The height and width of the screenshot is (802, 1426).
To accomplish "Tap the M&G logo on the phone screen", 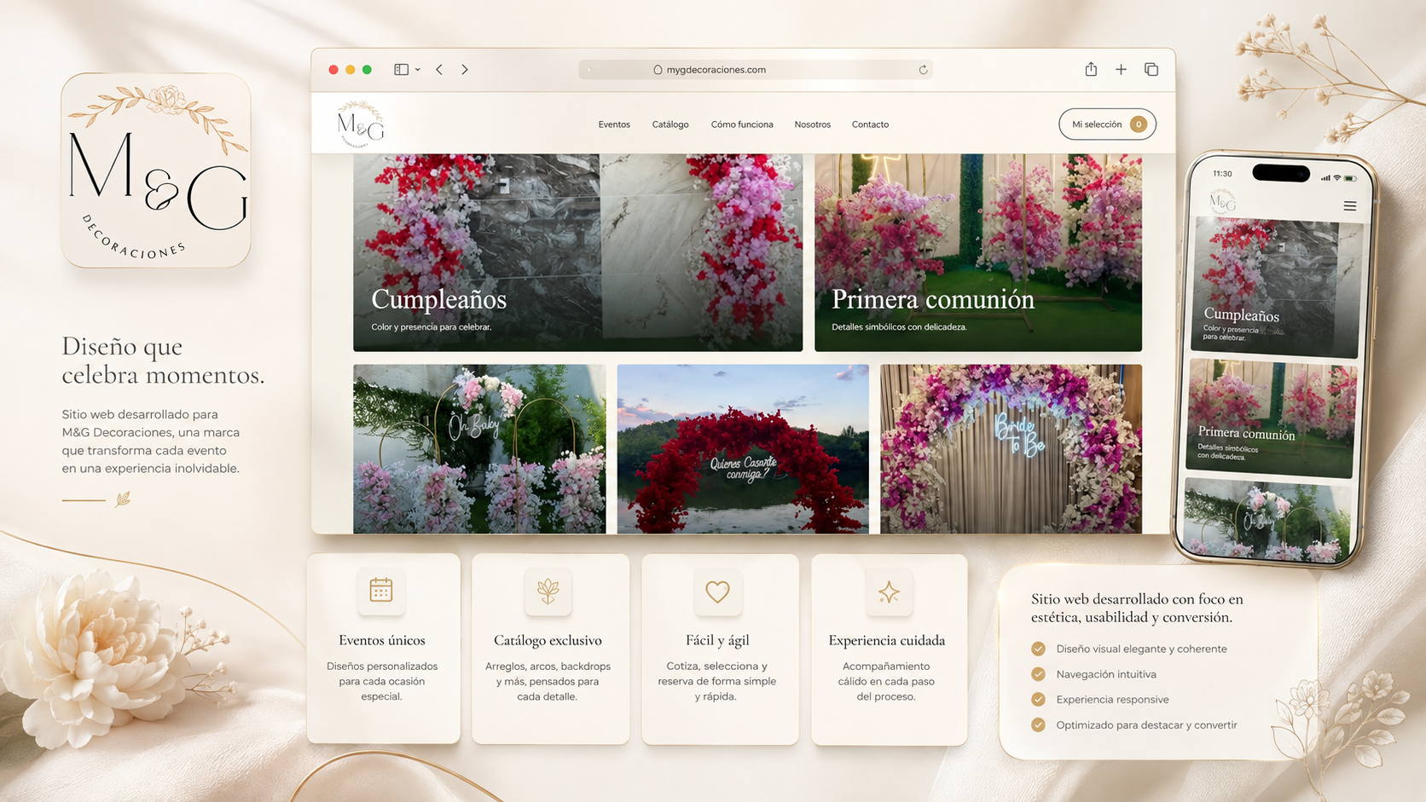I will [1223, 201].
